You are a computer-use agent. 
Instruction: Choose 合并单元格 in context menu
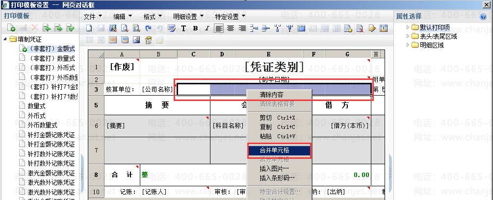click(280, 150)
